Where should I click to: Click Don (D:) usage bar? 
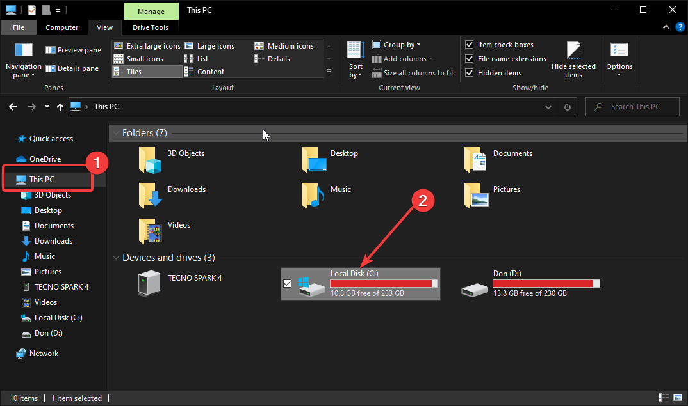(546, 283)
